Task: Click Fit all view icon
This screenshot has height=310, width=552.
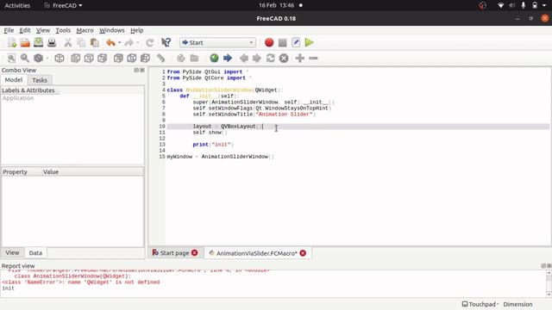Action: (11, 58)
